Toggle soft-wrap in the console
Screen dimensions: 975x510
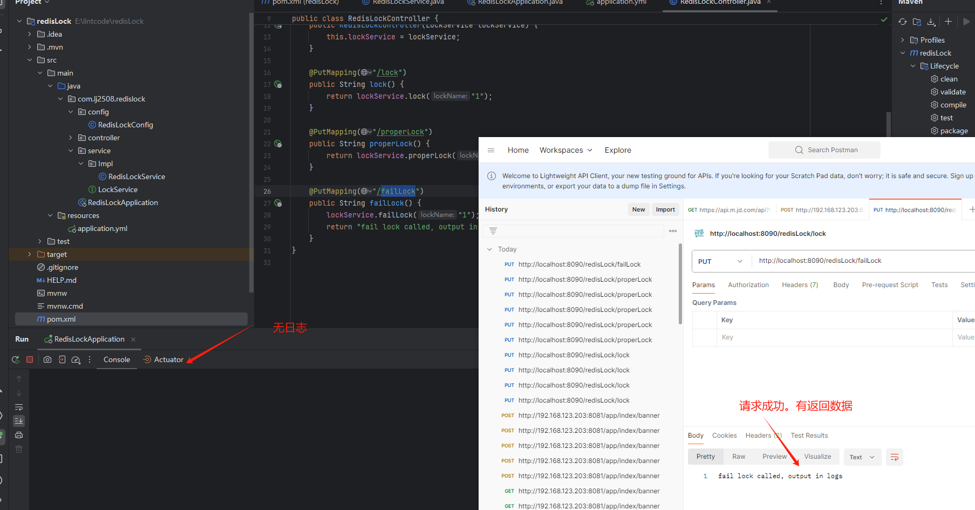click(x=19, y=407)
